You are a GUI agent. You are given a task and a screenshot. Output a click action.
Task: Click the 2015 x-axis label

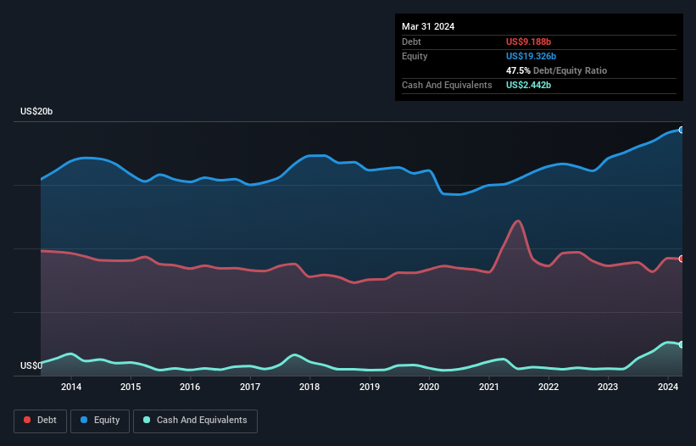[131, 387]
